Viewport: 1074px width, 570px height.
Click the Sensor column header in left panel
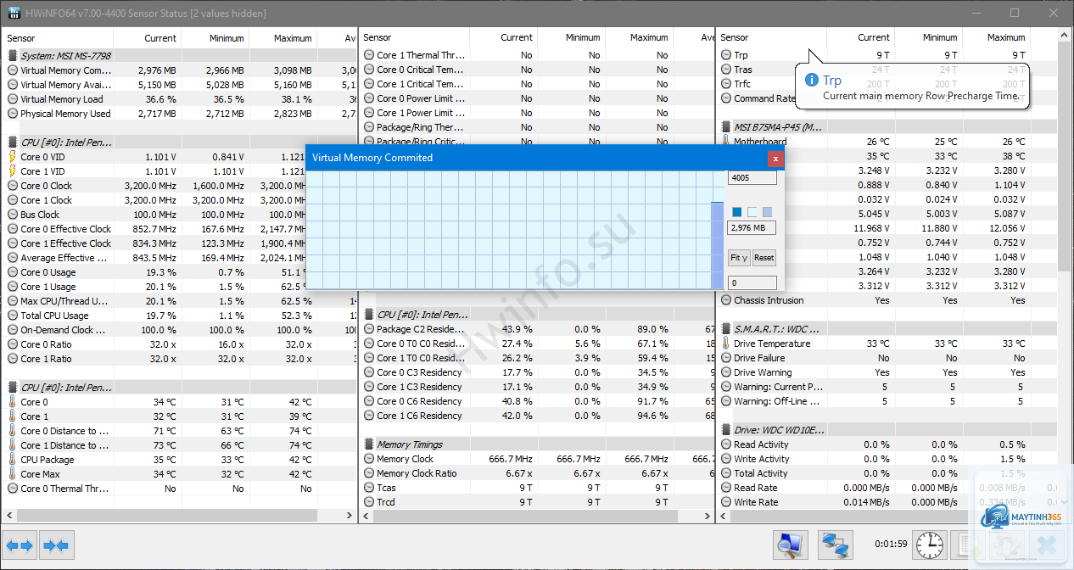[x=58, y=38]
